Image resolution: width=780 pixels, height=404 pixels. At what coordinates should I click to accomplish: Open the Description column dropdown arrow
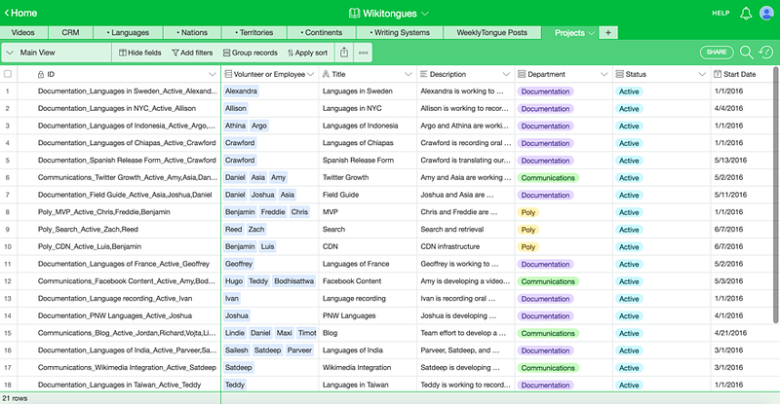click(506, 75)
